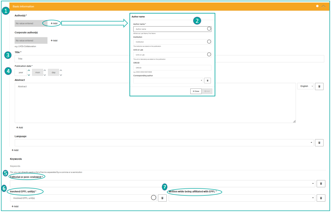Close the Author name dialog

tap(196, 91)
